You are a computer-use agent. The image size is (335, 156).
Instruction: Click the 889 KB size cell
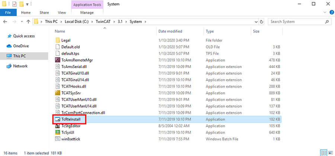tap(275, 93)
